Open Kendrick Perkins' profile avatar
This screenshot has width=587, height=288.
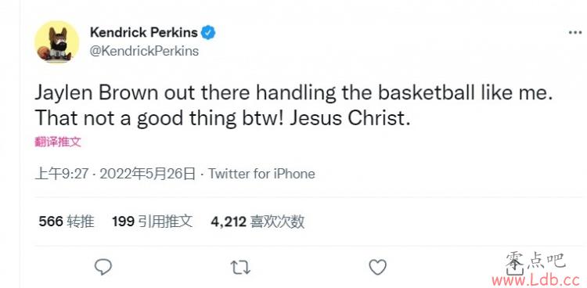(56, 43)
